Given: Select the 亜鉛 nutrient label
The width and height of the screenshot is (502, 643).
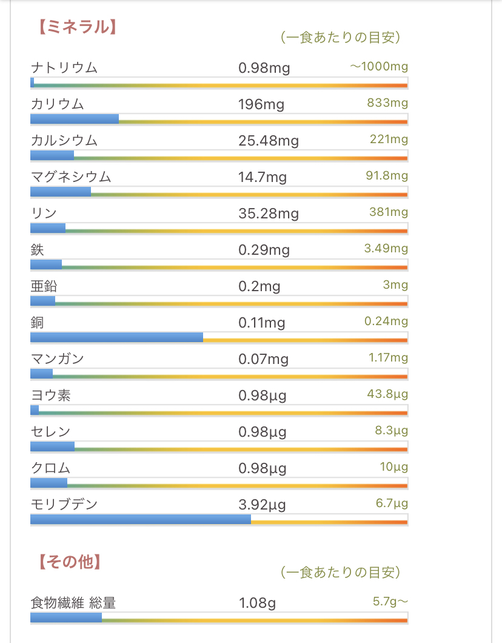Looking at the screenshot, I should (44, 286).
